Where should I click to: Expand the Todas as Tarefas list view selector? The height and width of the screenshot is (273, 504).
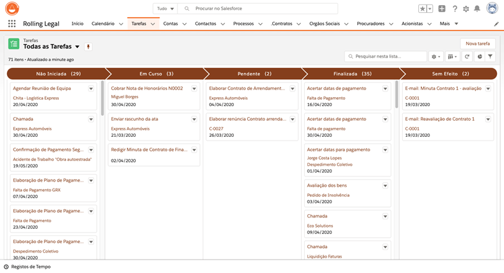(77, 47)
